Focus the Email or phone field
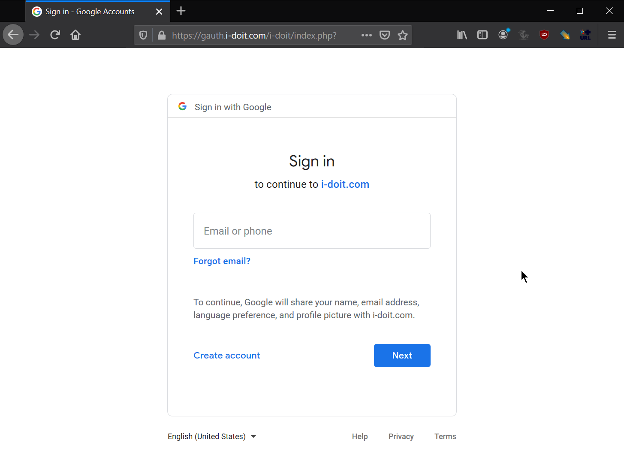 [312, 231]
